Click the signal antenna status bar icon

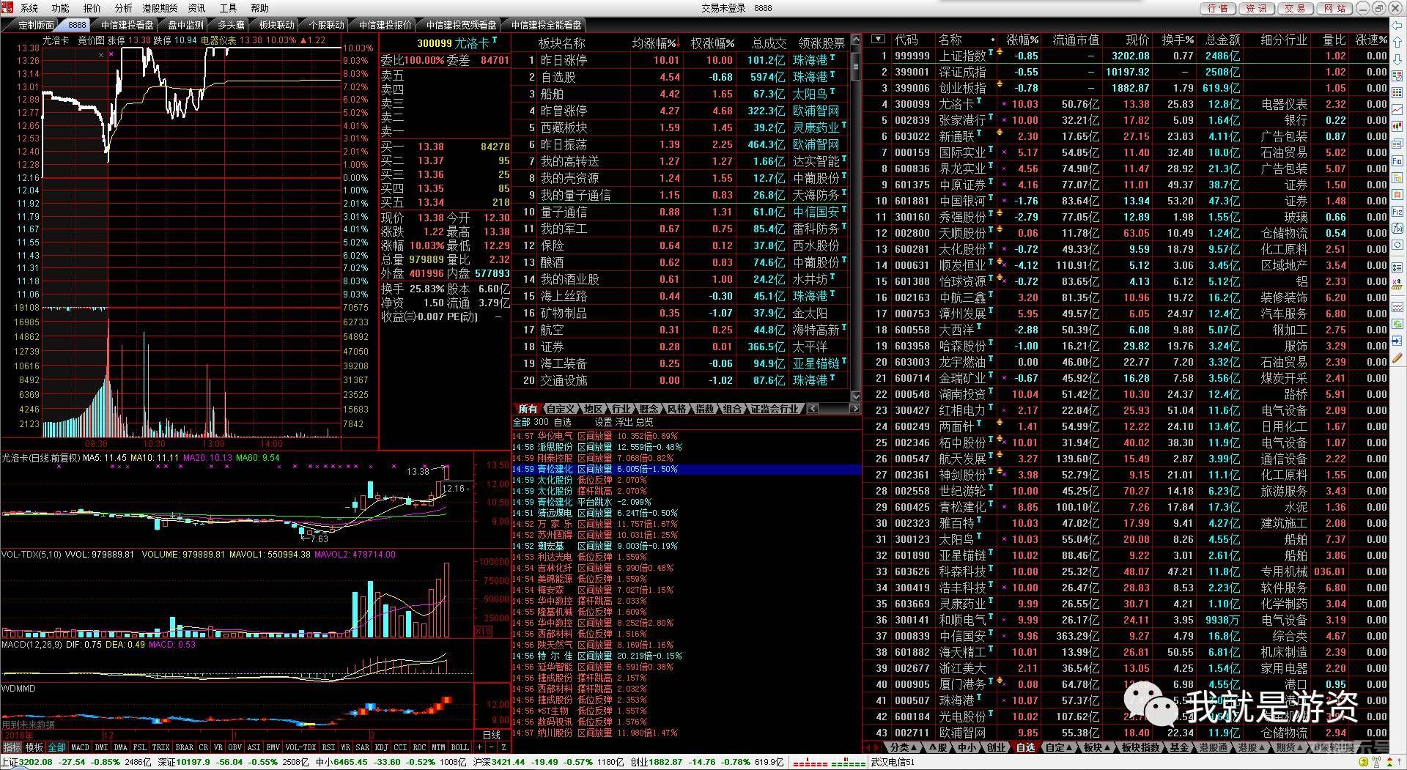click(x=1376, y=762)
